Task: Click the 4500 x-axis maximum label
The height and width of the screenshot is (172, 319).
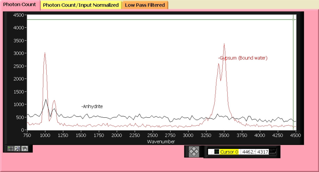Action: pos(296,135)
